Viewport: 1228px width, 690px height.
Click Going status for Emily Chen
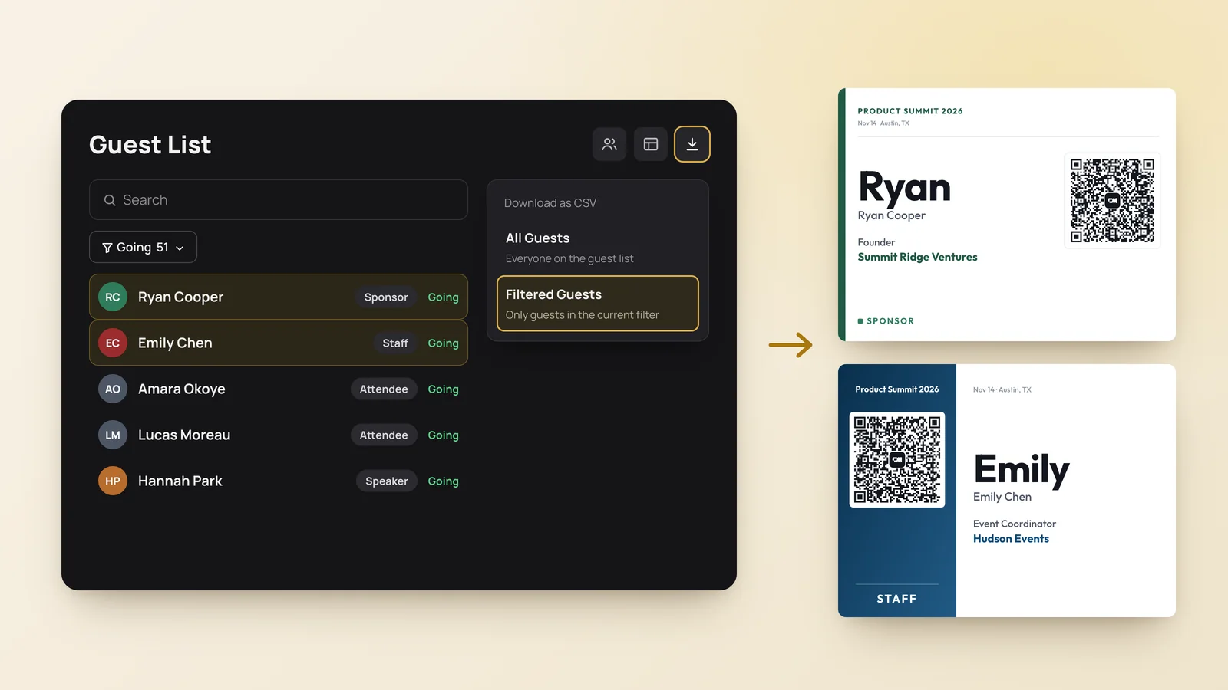click(443, 343)
